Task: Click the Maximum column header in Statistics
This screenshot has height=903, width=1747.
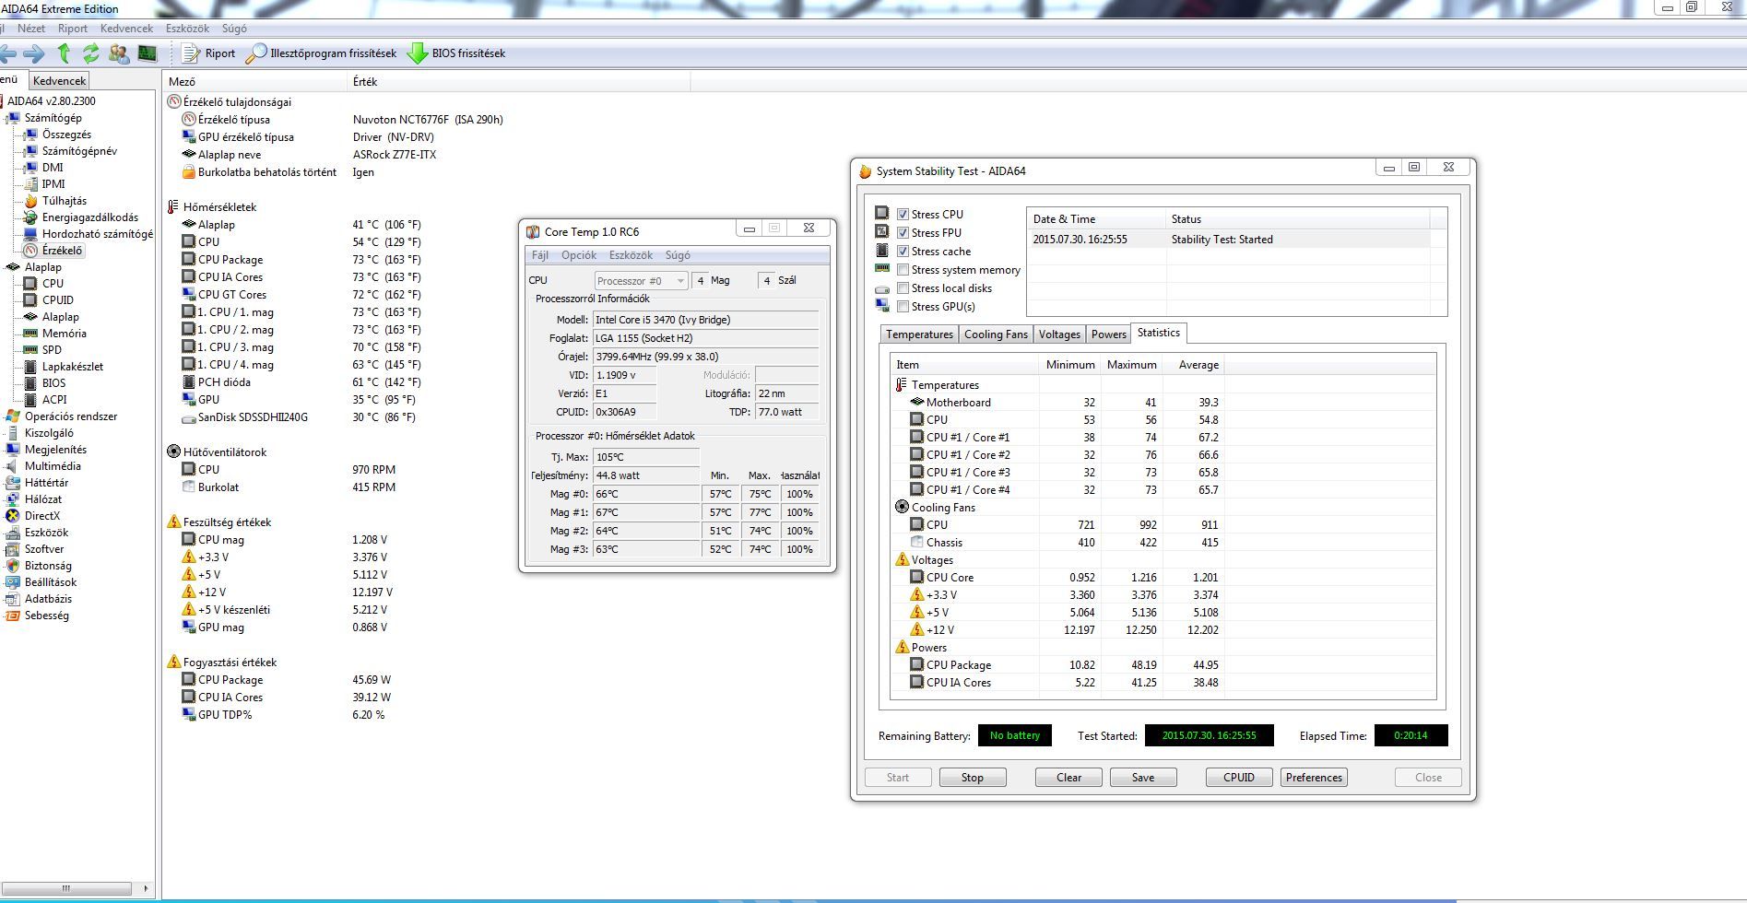Action: pyautogui.click(x=1131, y=365)
